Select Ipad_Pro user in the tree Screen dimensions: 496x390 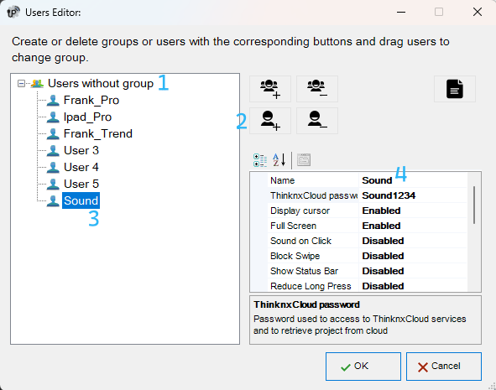pyautogui.click(x=87, y=117)
